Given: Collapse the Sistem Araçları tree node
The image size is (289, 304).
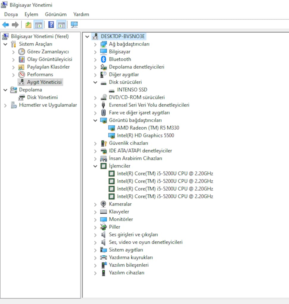Looking at the screenshot, I should [5, 44].
